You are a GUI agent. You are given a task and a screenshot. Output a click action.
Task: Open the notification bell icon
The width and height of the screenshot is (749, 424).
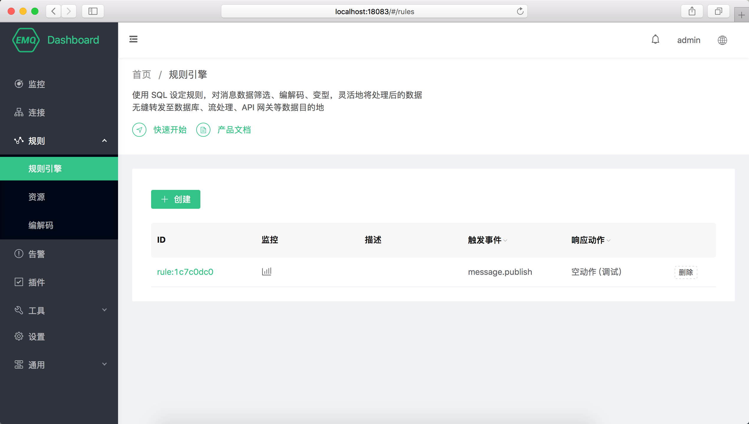pos(655,40)
